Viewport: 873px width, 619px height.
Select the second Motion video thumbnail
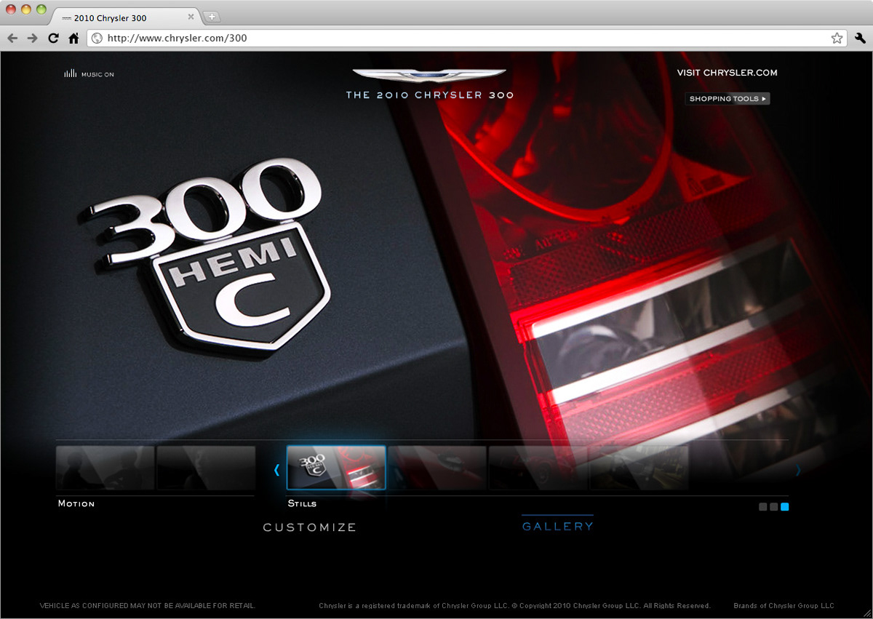206,468
